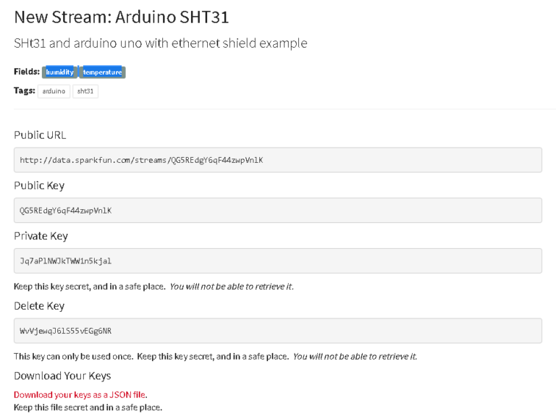Click the Private Key heading
Image resolution: width=556 pixels, height=419 pixels.
41,236
